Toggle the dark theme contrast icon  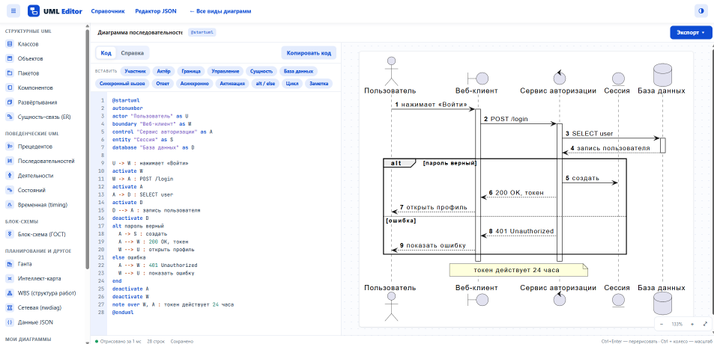click(701, 11)
